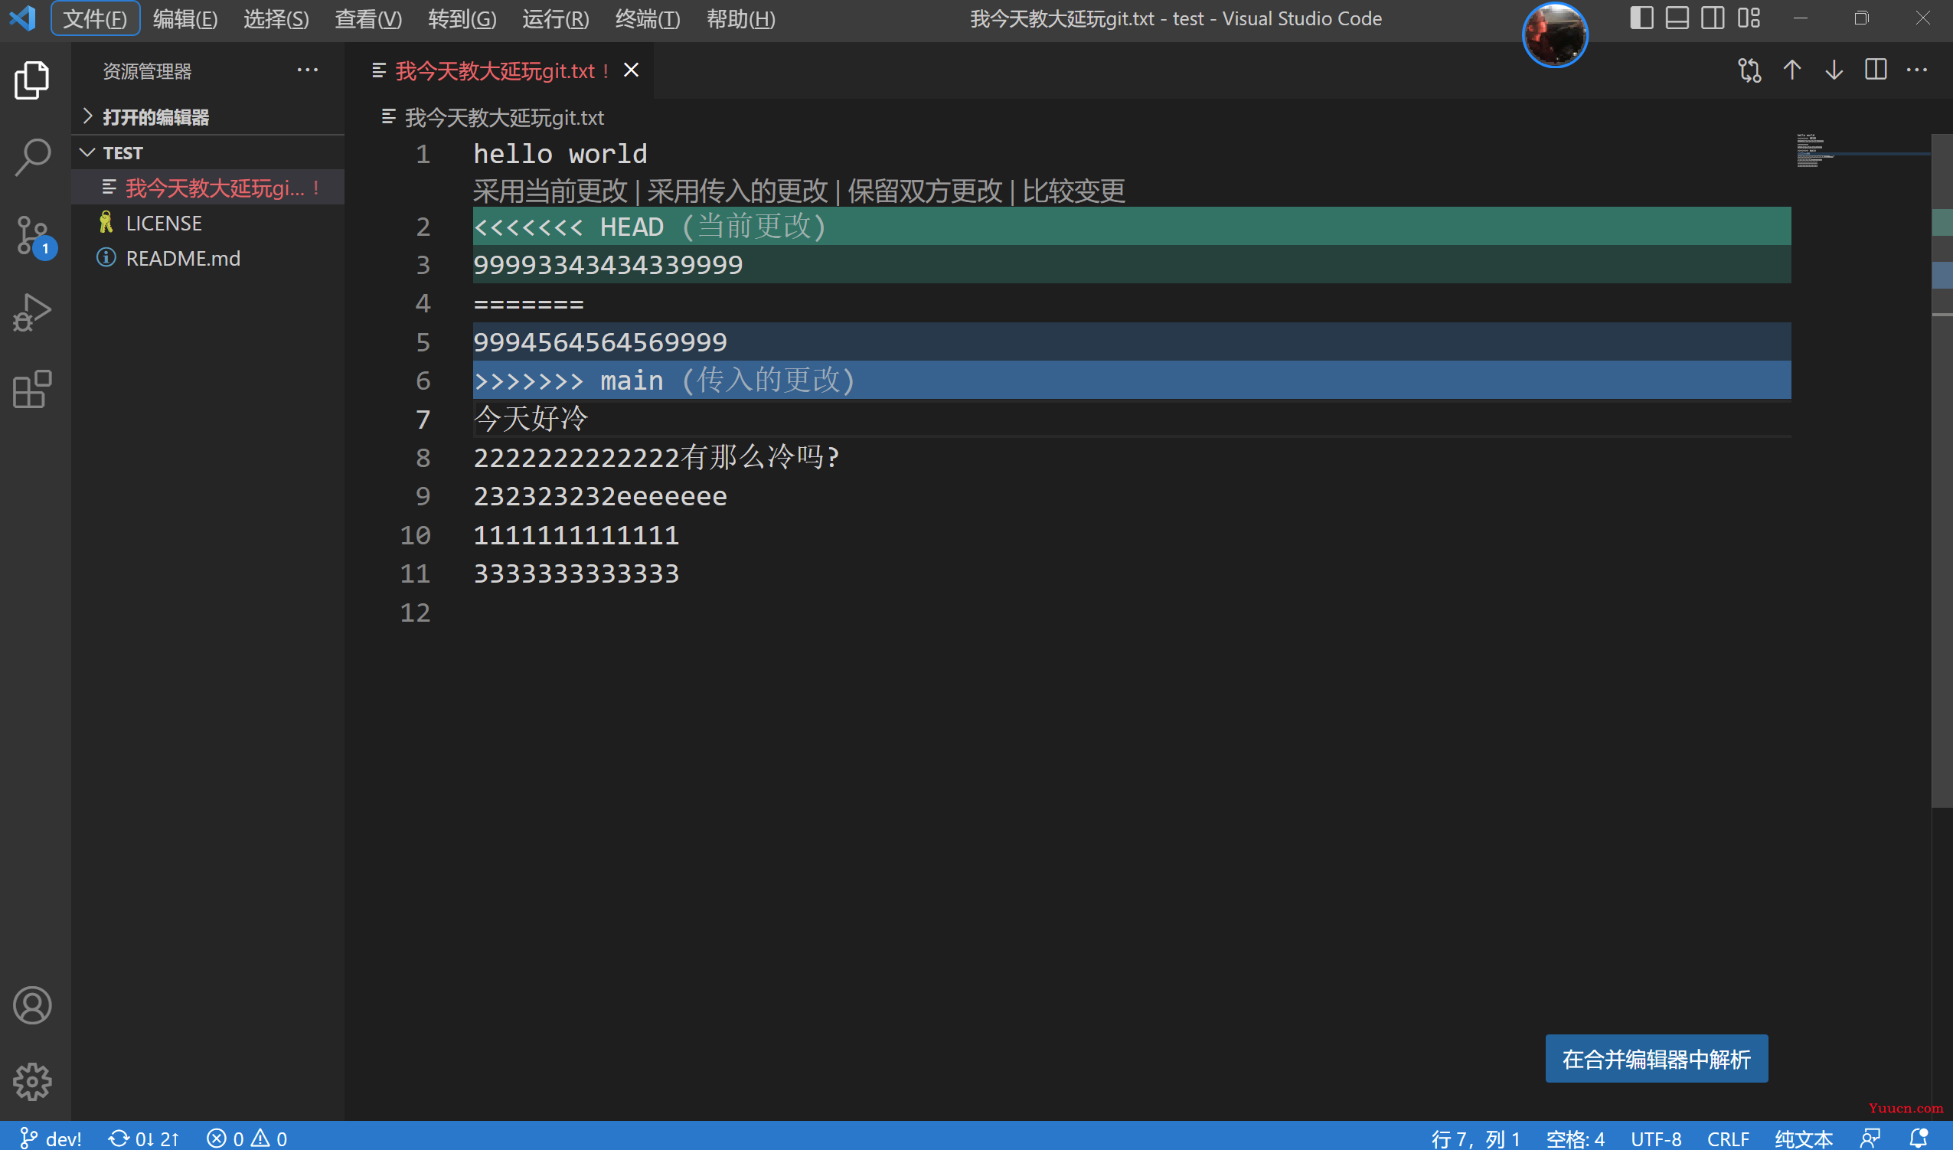Open the Run and Debug view

(32, 312)
